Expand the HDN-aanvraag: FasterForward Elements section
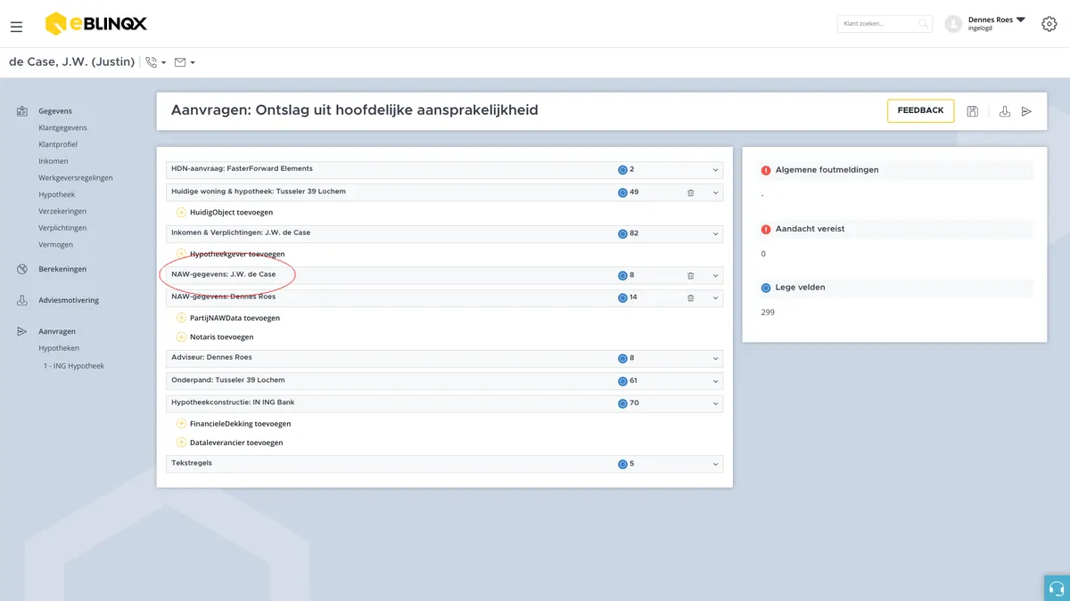The image size is (1070, 601). pyautogui.click(x=715, y=169)
